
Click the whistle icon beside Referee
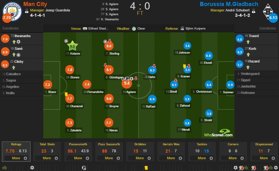pyautogui.click(x=183, y=28)
